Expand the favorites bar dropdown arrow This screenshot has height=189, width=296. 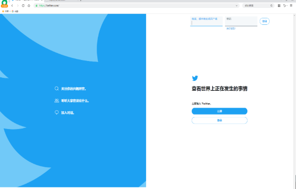10,11
